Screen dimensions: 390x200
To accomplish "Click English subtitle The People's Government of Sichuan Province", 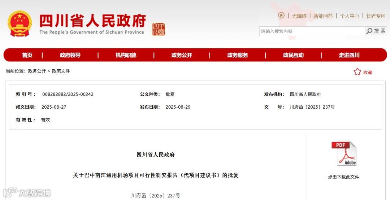I will click(92, 32).
